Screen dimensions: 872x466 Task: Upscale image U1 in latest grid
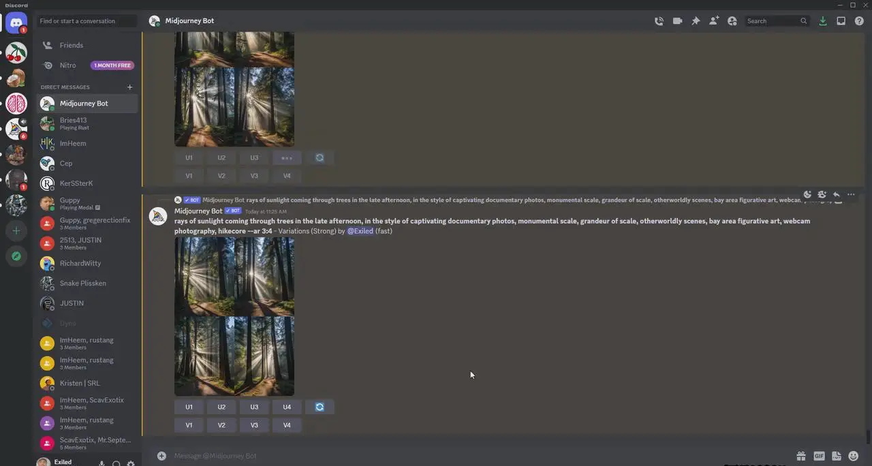189,407
